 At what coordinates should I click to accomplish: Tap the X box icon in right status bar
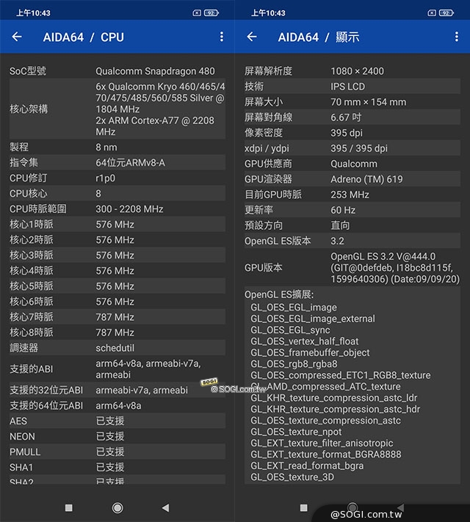pyautogui.click(x=432, y=12)
